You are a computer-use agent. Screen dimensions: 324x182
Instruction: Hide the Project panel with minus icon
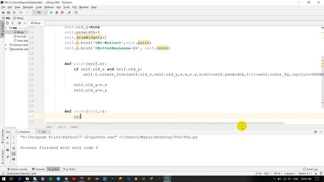click(25, 23)
